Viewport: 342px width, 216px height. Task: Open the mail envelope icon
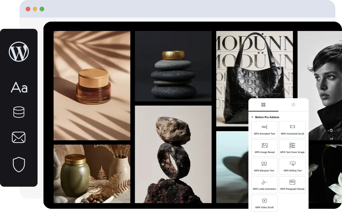tap(19, 137)
